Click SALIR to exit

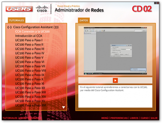[x=154, y=118]
